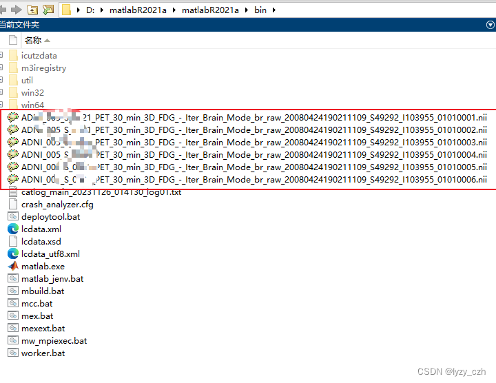496x383 pixels.
Task: Select mw_mpiexec.bat file
Action: pyautogui.click(x=54, y=341)
